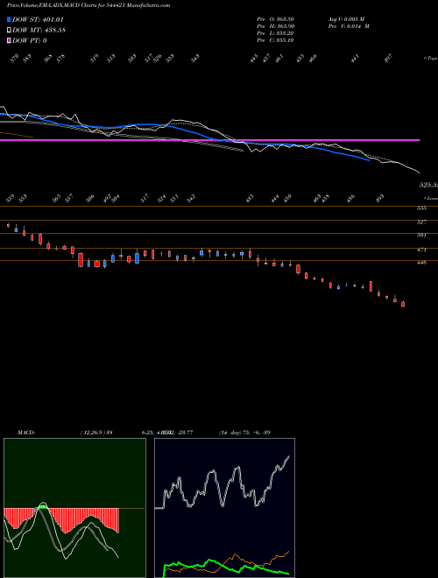Screen dimensions: 438x578
Task: Click the green highlight on the MACD zero line
Action: 44,507
